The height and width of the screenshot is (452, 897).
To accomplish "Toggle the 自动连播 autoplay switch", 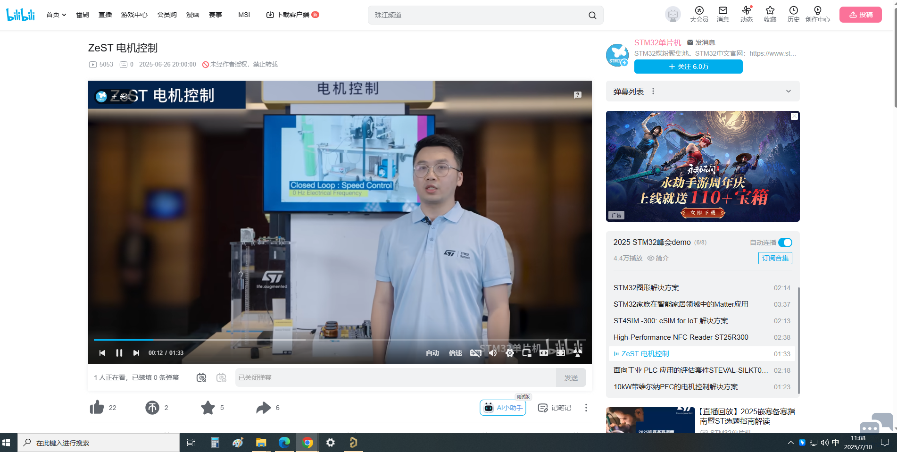I will click(x=785, y=243).
